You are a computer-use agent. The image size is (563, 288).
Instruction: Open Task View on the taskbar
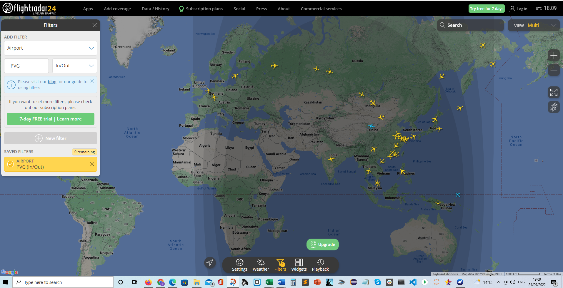[134, 282]
